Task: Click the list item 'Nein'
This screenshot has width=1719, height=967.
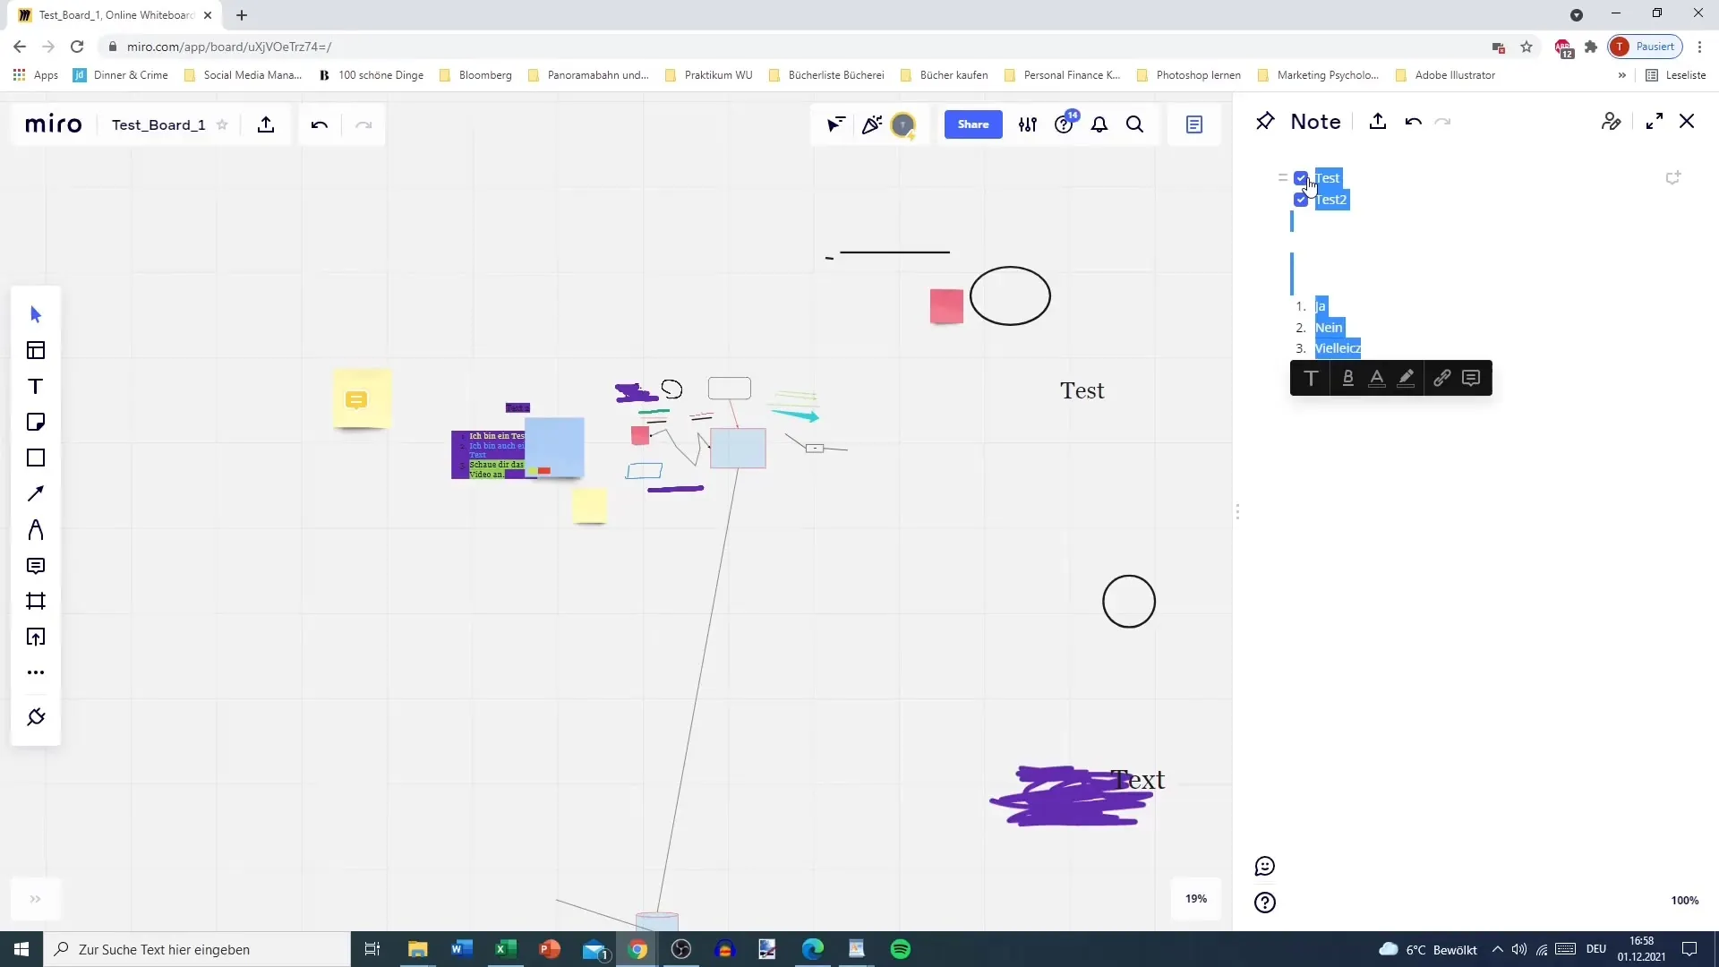Action: [1329, 328]
